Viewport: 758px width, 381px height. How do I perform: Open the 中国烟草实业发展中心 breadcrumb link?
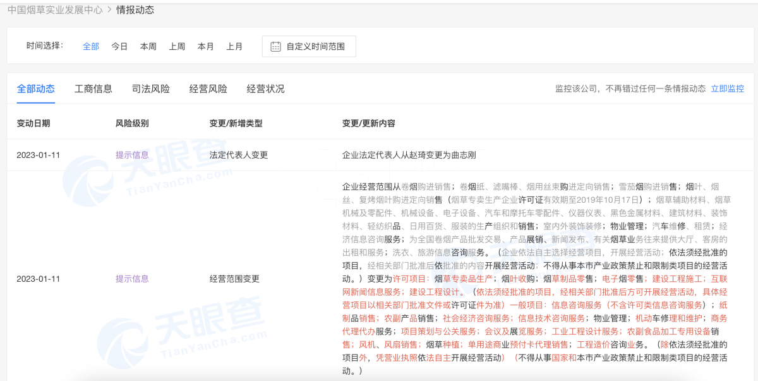(x=55, y=9)
